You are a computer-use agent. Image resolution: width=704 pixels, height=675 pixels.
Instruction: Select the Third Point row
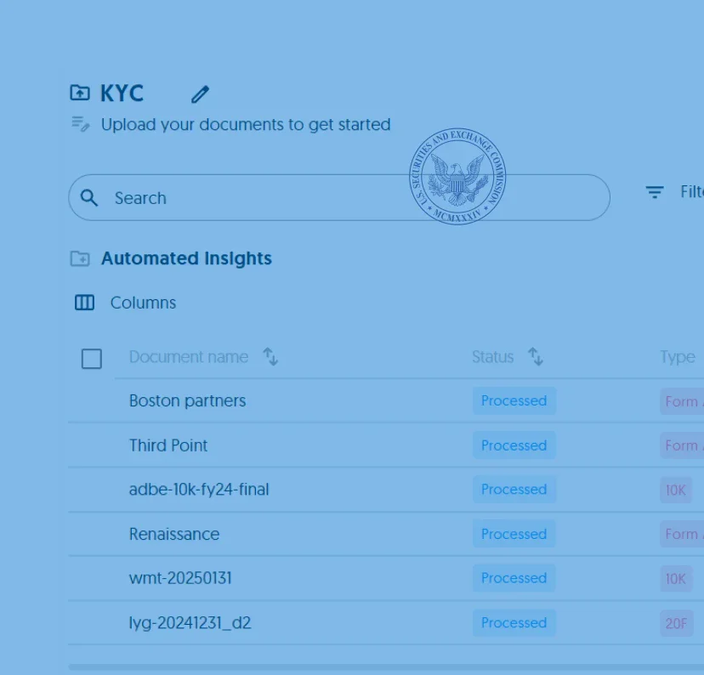(168, 445)
